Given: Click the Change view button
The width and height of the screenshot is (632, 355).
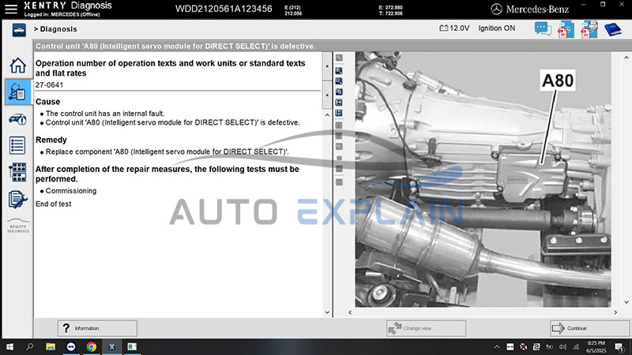Looking at the screenshot, I should (x=426, y=328).
